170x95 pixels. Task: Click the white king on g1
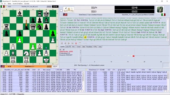coord(46,60)
